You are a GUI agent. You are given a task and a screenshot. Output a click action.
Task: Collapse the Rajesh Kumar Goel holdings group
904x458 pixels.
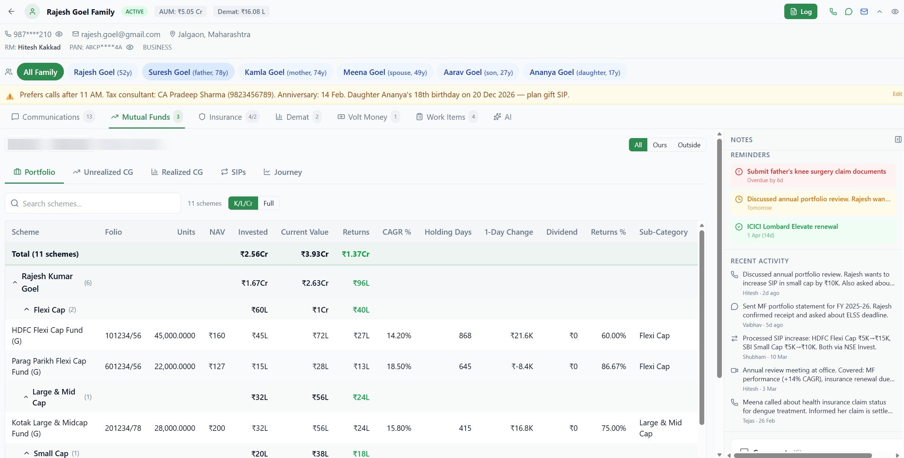15,282
